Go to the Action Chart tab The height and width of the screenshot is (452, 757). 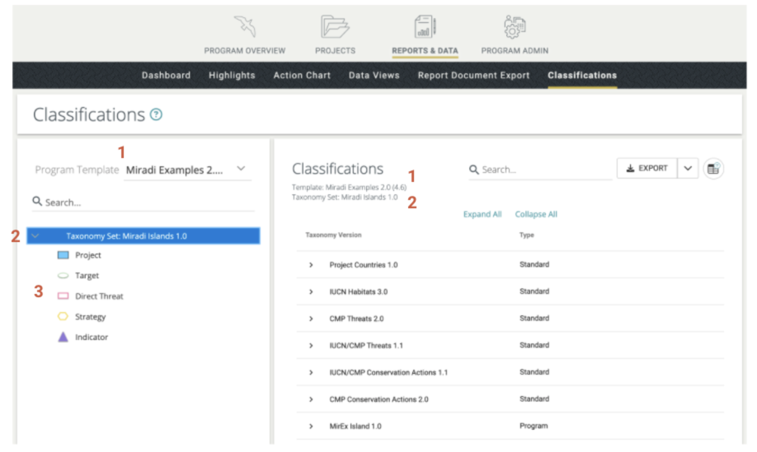click(302, 75)
